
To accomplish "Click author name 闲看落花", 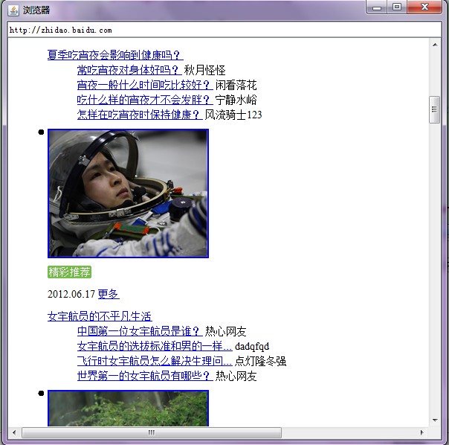I will coord(236,85).
